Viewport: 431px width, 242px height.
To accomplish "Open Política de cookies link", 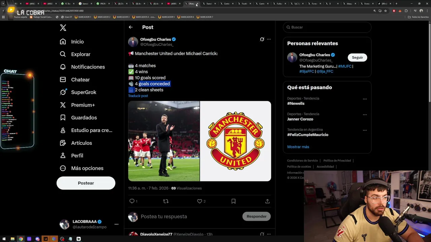I will click(x=299, y=167).
